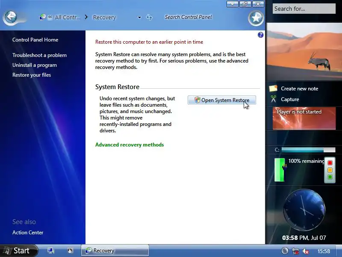The image size is (342, 257).
Task: Open Restore your files link
Action: tap(32, 75)
